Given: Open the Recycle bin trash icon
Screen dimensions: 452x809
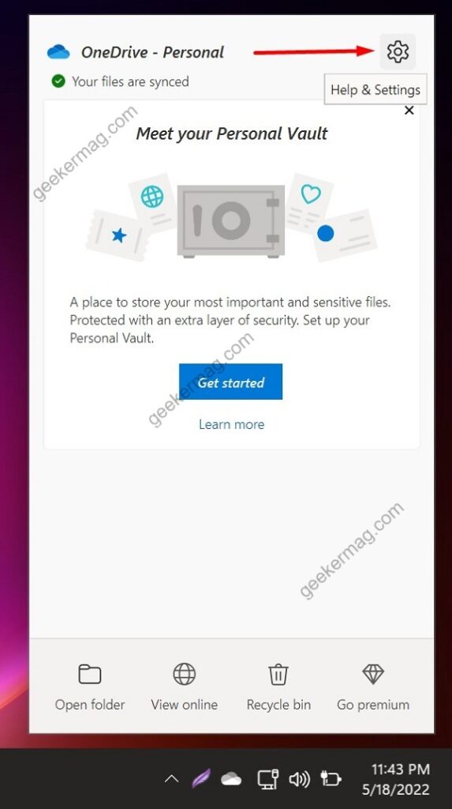Looking at the screenshot, I should click(x=278, y=674).
